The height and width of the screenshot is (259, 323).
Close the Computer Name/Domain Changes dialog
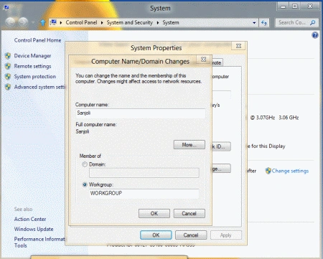[203, 59]
